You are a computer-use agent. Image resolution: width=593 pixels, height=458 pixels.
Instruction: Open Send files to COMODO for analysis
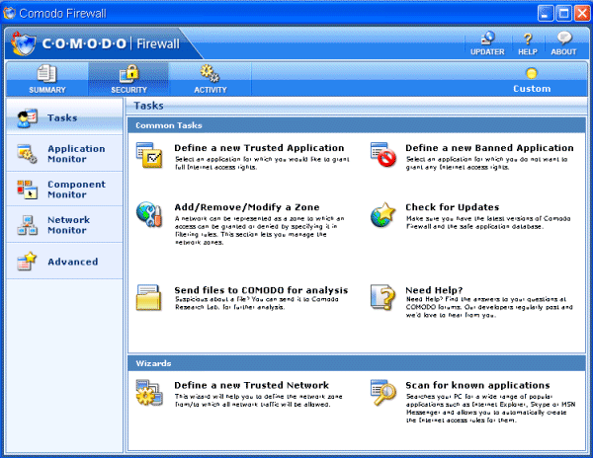tap(261, 290)
